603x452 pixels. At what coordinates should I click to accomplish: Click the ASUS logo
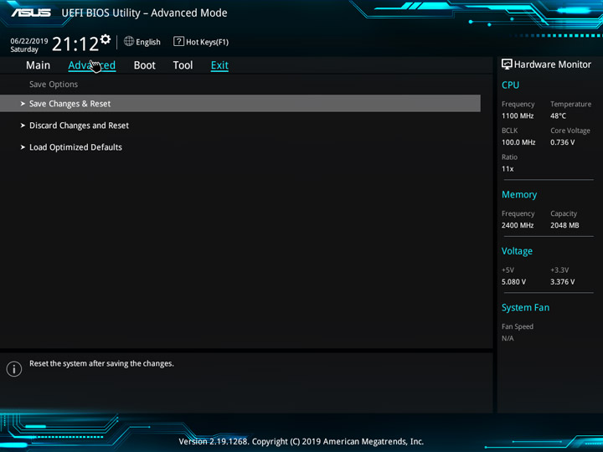click(31, 13)
